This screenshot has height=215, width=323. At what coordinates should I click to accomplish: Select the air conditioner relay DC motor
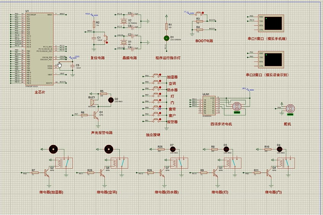pyautogui.click(x=109, y=149)
